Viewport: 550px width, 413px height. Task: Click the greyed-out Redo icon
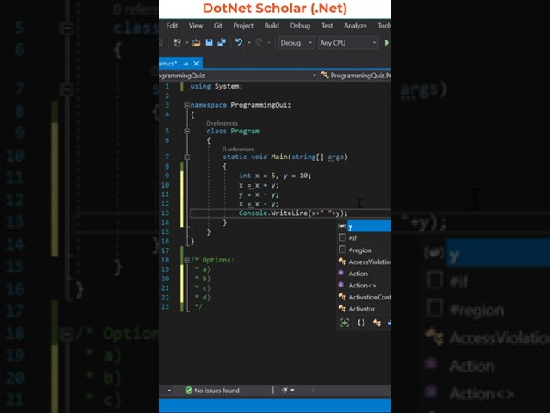[x=260, y=42]
